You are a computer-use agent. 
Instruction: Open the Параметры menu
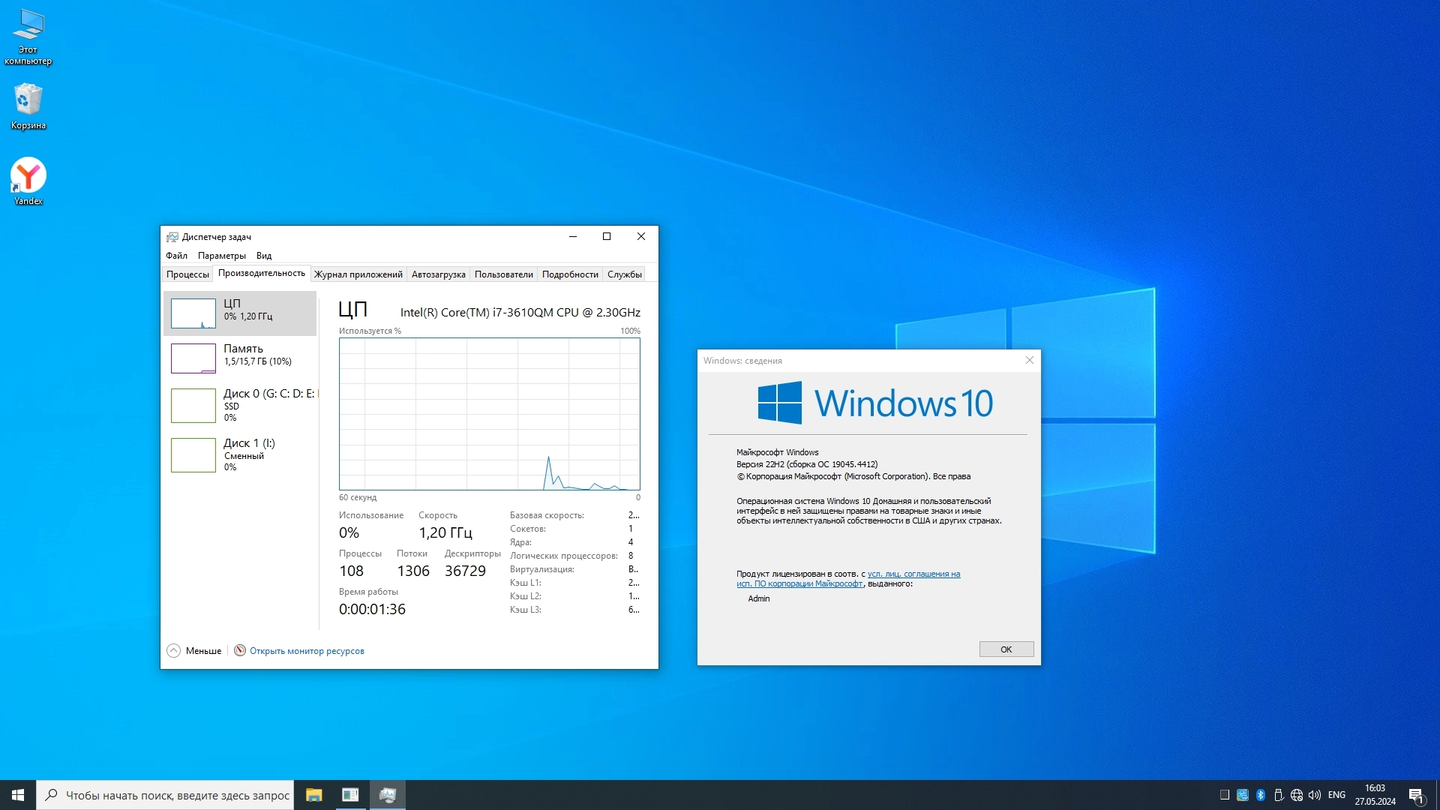click(221, 256)
